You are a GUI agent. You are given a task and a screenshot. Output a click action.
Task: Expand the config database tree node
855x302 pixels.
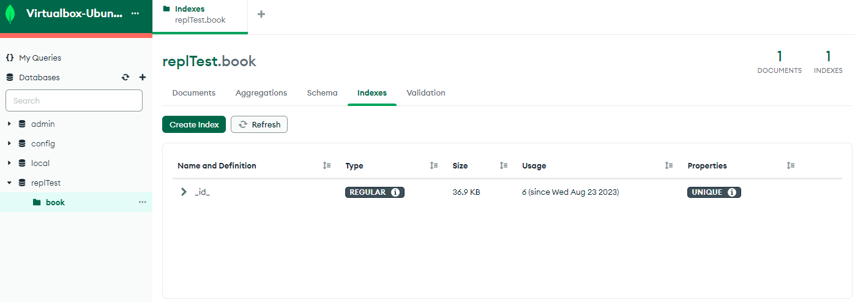point(9,143)
